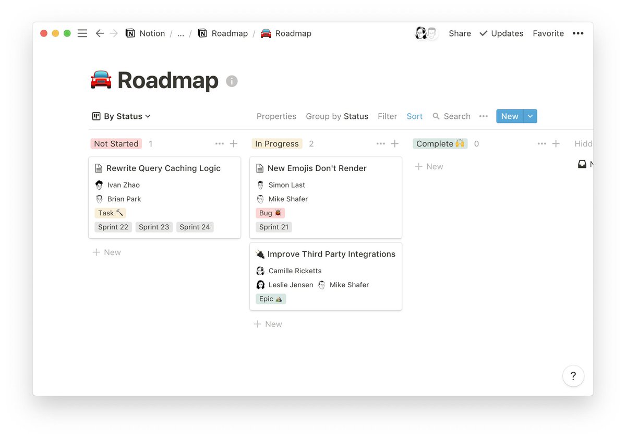The height and width of the screenshot is (439, 626).
Task: Open the Not Started column options menu
Action: pos(219,143)
